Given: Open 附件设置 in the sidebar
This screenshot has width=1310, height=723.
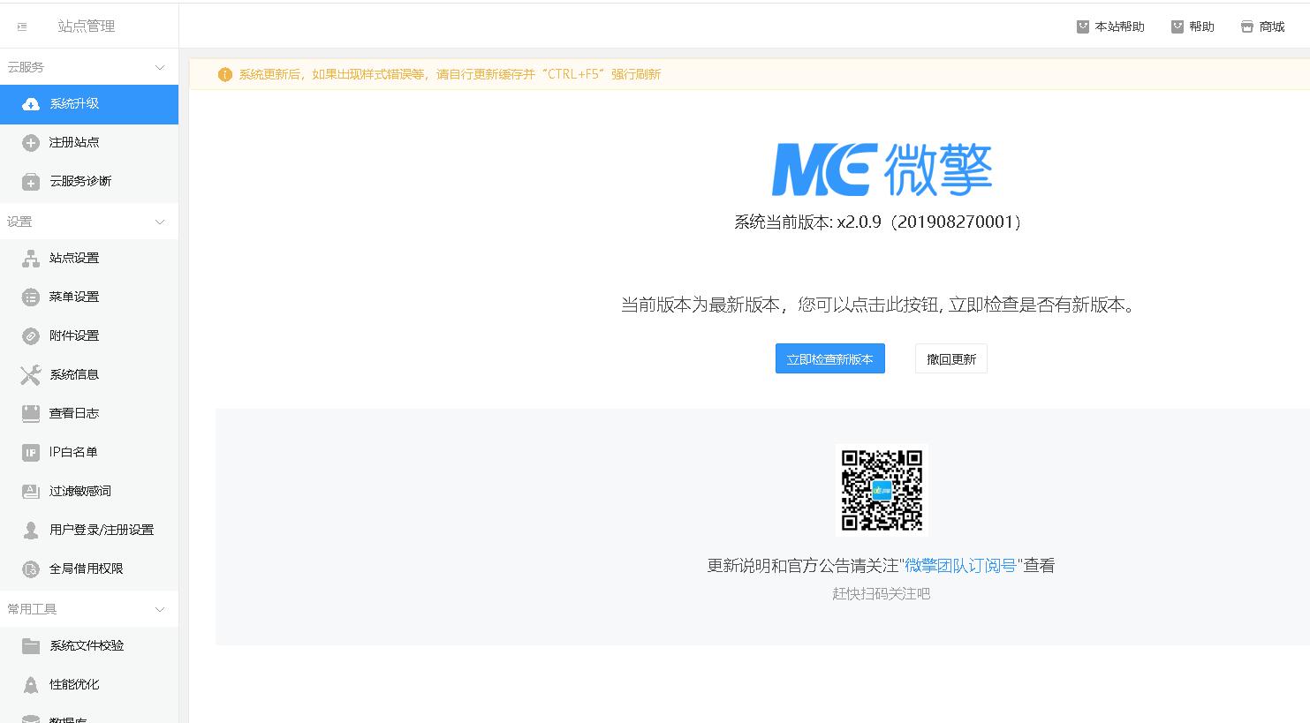Looking at the screenshot, I should click(89, 336).
